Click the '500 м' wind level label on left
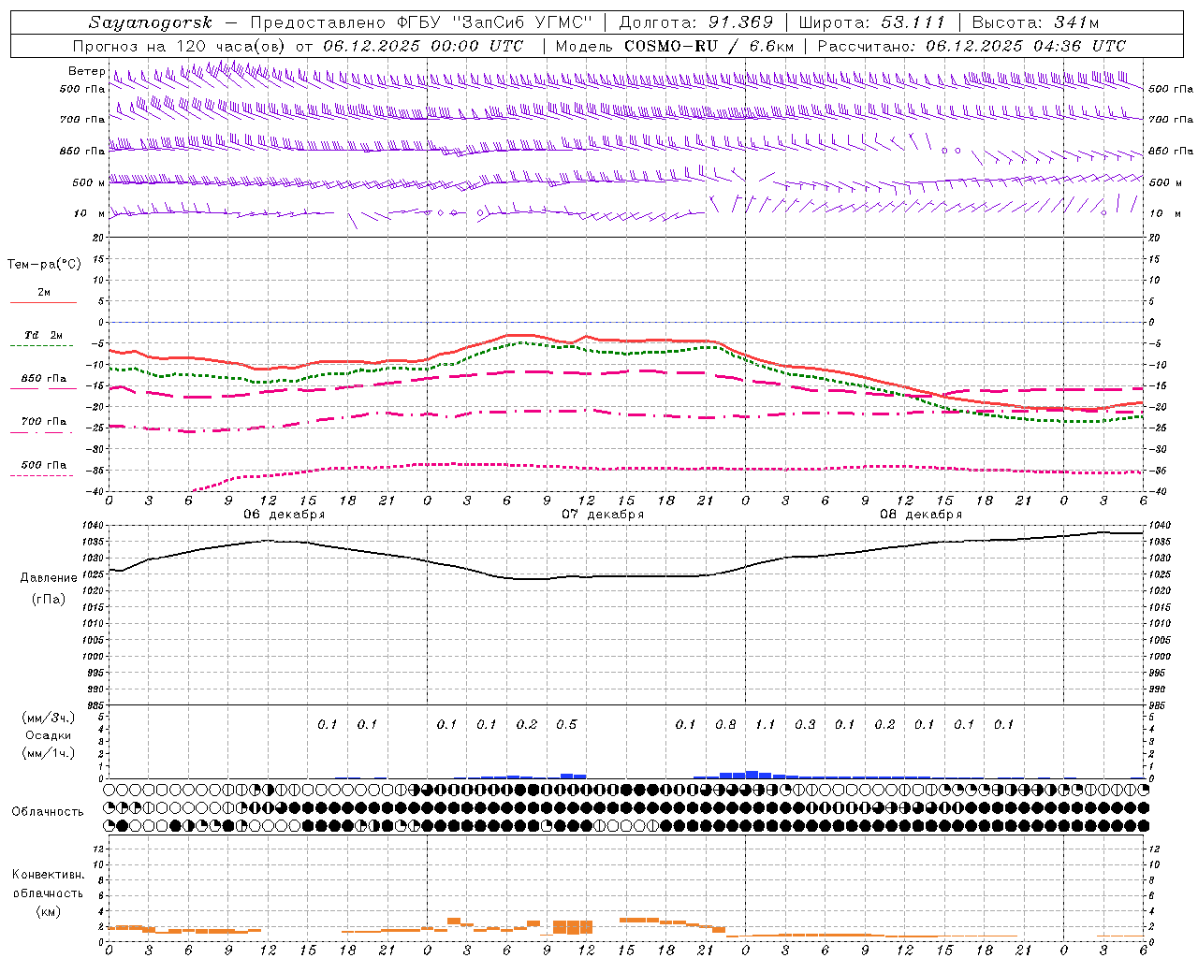Image resolution: width=1198 pixels, height=958 pixels. click(x=89, y=182)
